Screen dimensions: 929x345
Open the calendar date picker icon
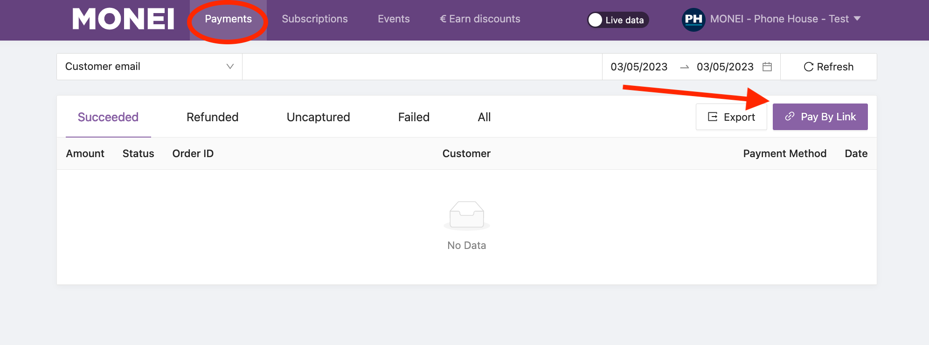click(x=767, y=67)
